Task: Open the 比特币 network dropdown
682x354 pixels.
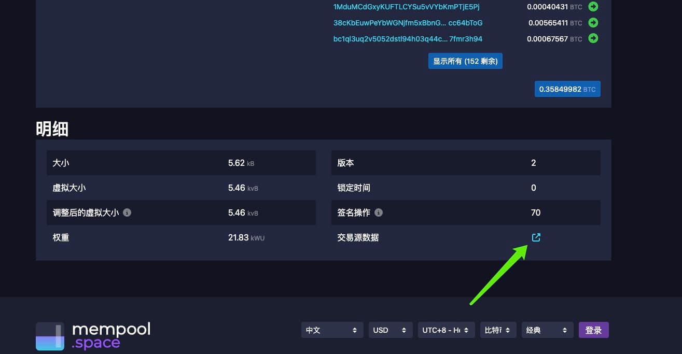Action: pos(498,330)
